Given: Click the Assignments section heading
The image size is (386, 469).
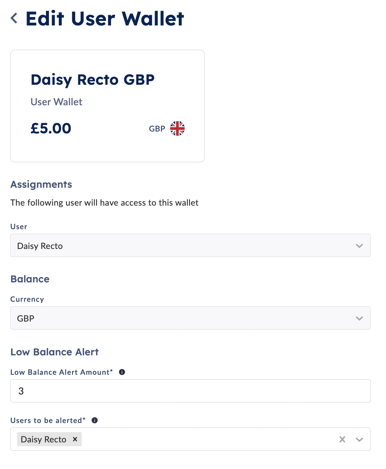Looking at the screenshot, I should pos(41,184).
